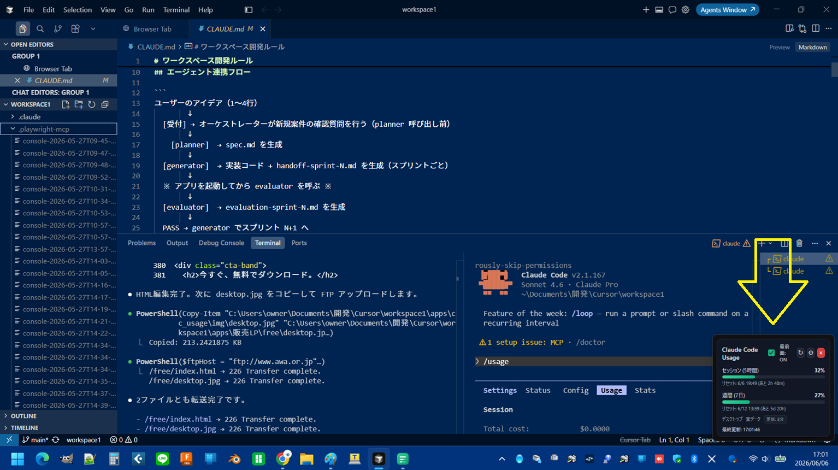Close the Claude Code Usage widget
838x470 pixels.
[x=821, y=353]
